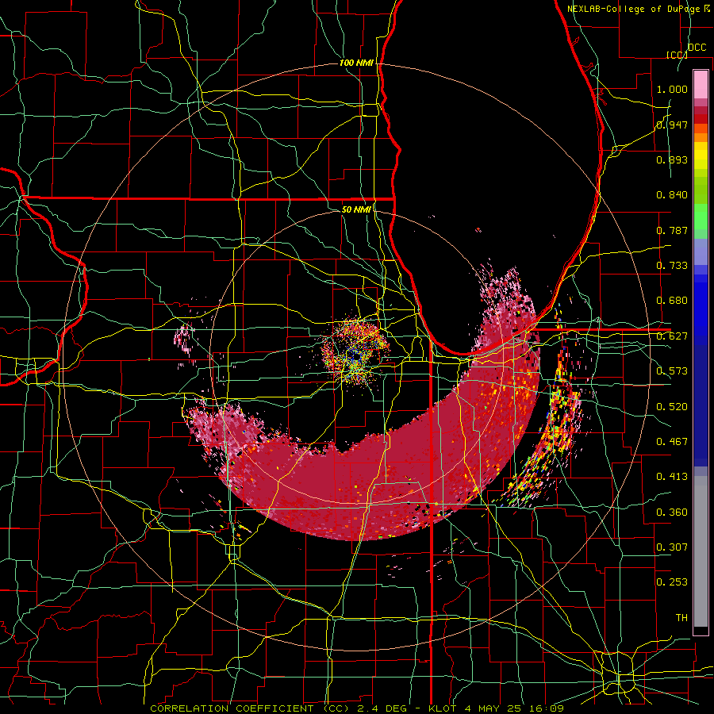This screenshot has width=714, height=714.
Task: Select the 0.307 scale value
Action: tap(672, 547)
